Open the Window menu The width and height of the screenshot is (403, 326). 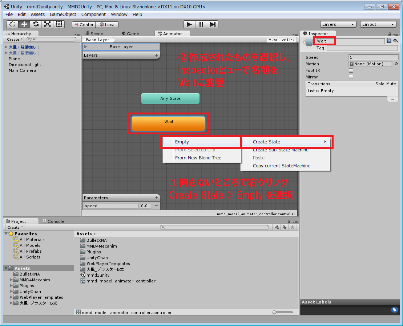[x=119, y=15]
